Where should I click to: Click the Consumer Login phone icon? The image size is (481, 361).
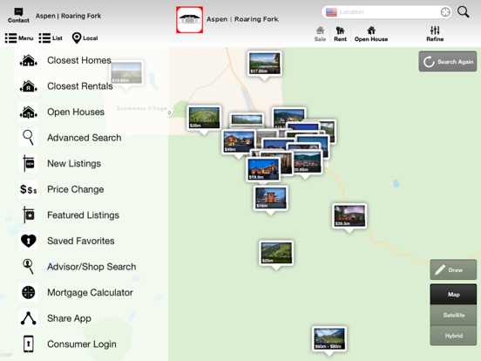pos(29,344)
